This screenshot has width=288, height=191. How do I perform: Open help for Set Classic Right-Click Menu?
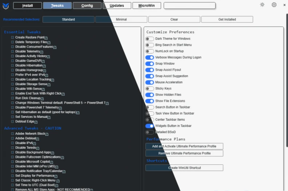[58, 181]
